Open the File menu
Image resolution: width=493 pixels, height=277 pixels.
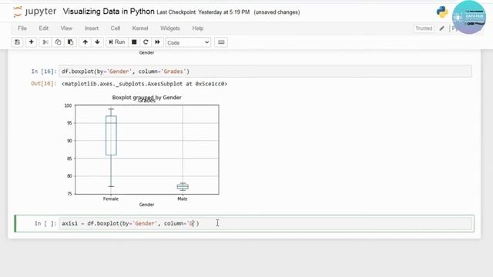[22, 28]
